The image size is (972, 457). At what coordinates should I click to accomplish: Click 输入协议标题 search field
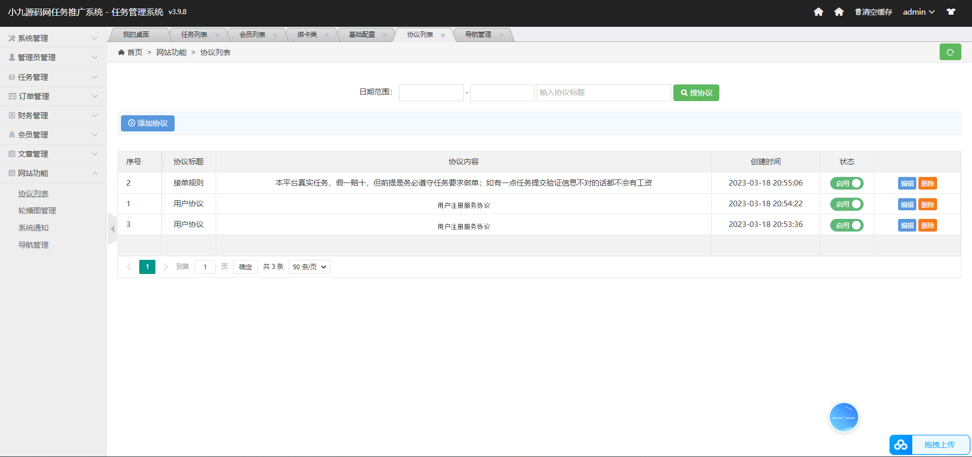pos(604,93)
